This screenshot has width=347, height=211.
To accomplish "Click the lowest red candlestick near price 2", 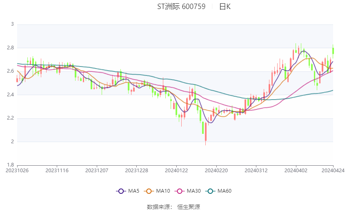I will [205, 132].
